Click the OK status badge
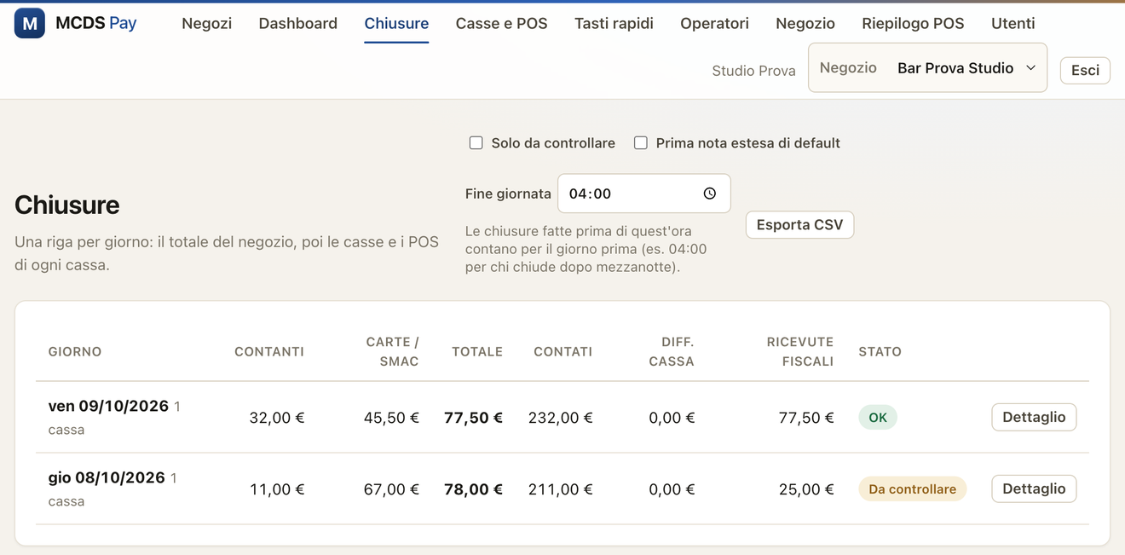1125x555 pixels. click(x=878, y=418)
